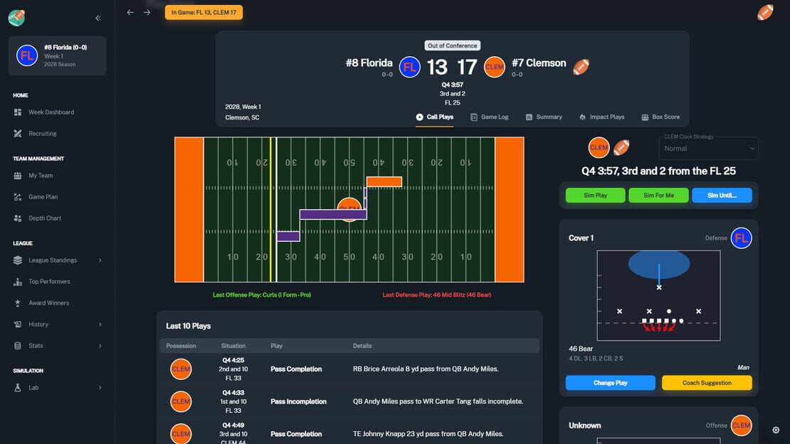
Task: Click the Top Performers podium icon
Action: [18, 282]
